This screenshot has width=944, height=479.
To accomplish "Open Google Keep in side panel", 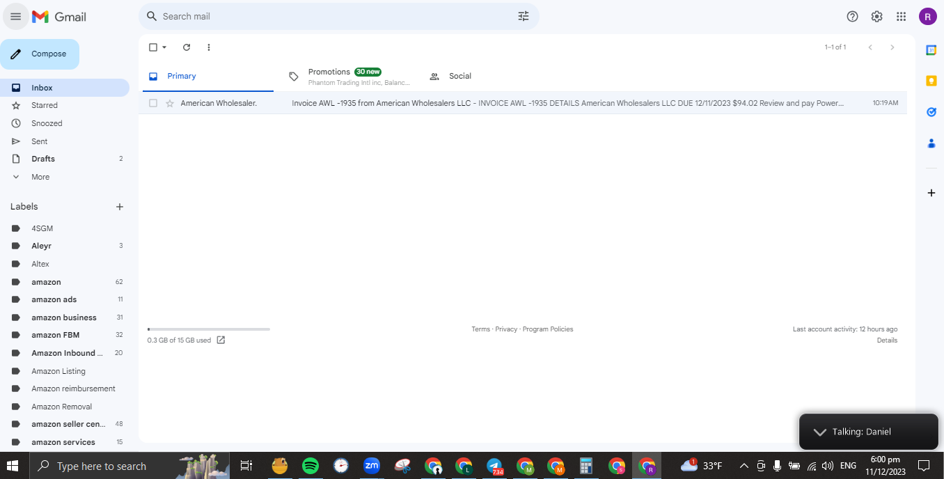I will 931,81.
